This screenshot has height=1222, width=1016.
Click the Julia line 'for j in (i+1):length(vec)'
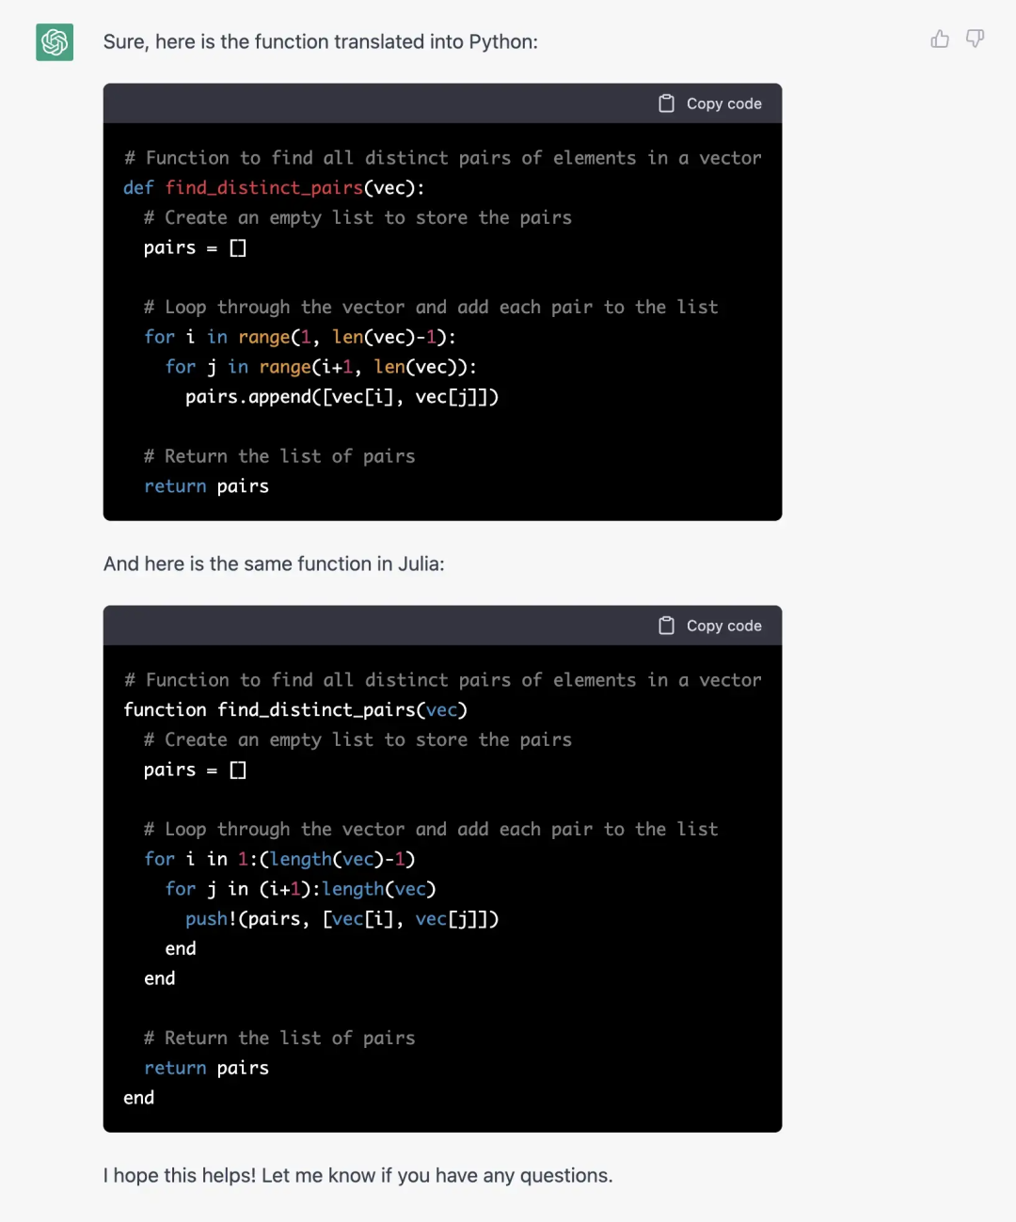(x=300, y=889)
